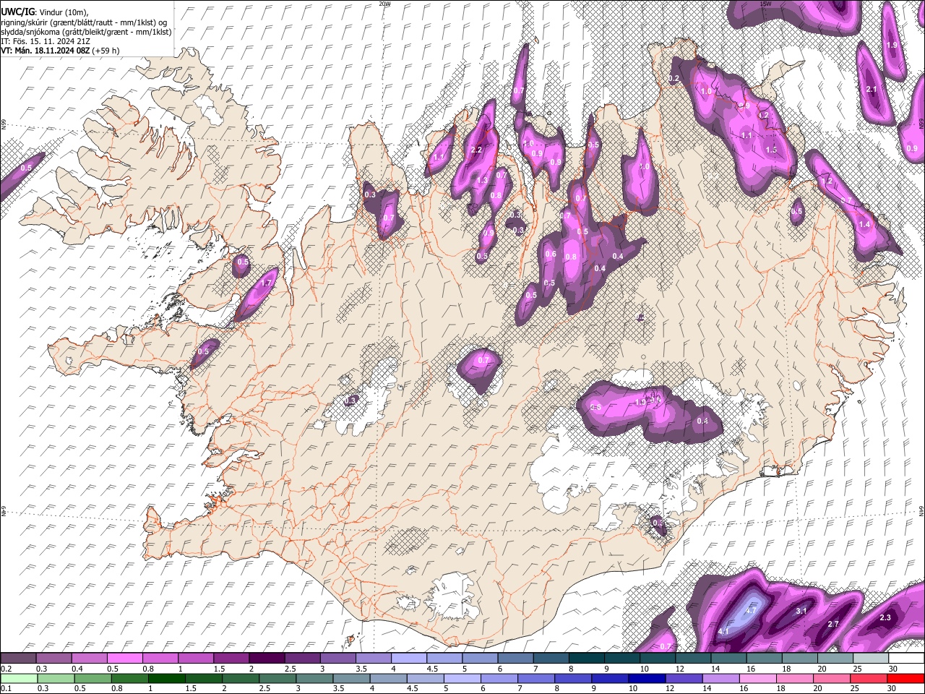This screenshot has width=925, height=694.
Task: Click the '(+59 h)' forecast offset text
Action: (106, 51)
